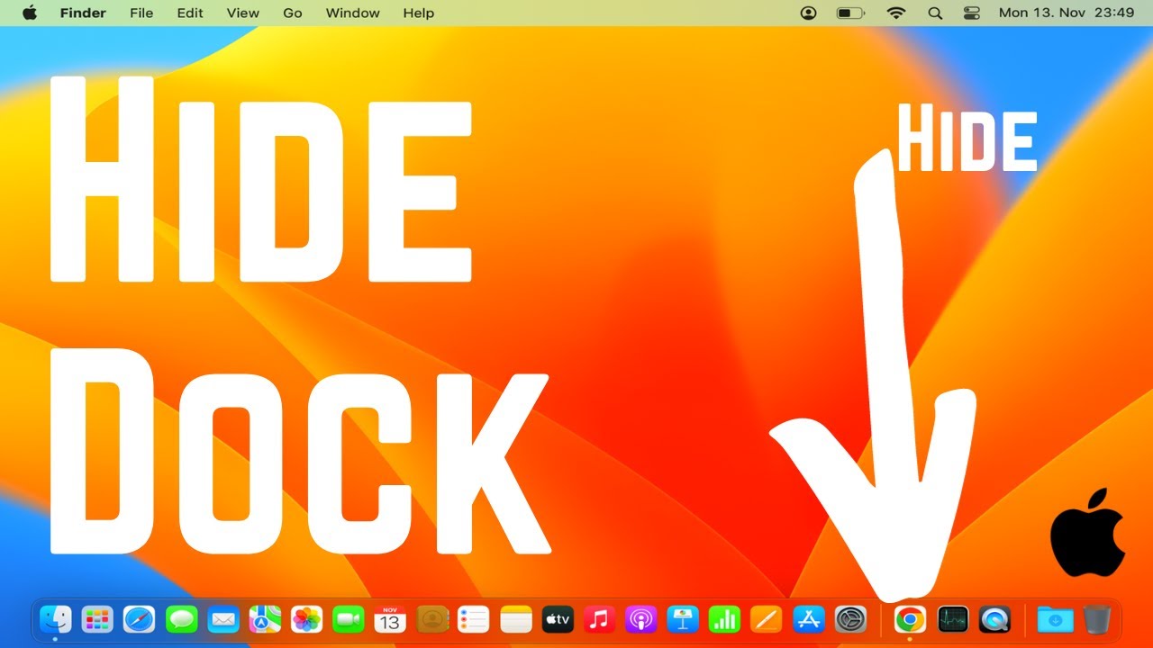Open the Apple menu
The height and width of the screenshot is (648, 1153).
[30, 13]
